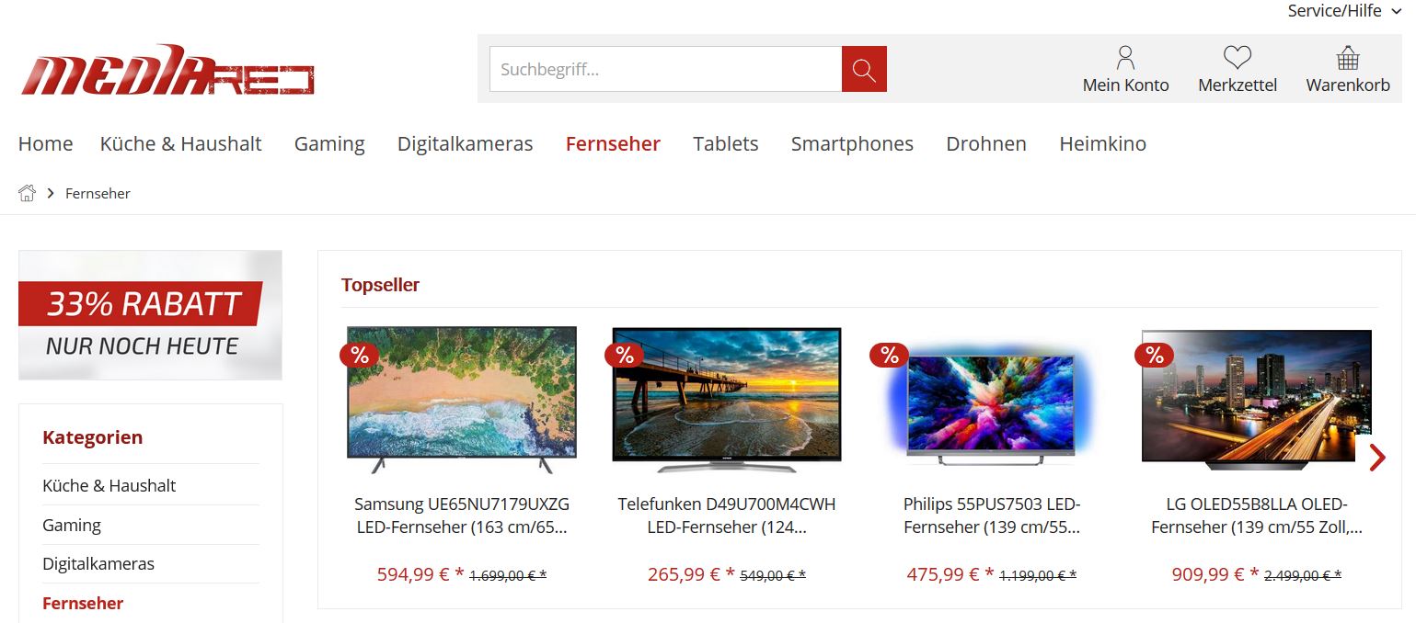Open the Gaming menu item
The width and height of the screenshot is (1416, 623).
point(329,143)
